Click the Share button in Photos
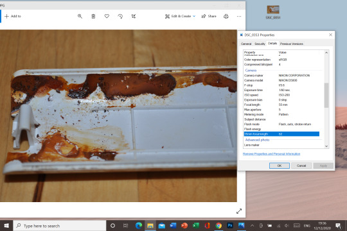 tap(209, 16)
